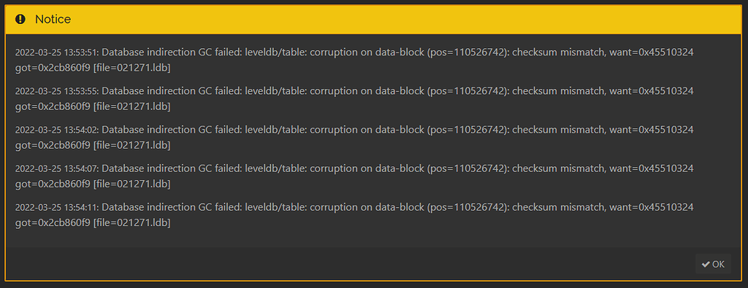Click file=021271.ldb text in 13:53:51 entry
The height and width of the screenshot is (288, 748).
click(x=131, y=68)
